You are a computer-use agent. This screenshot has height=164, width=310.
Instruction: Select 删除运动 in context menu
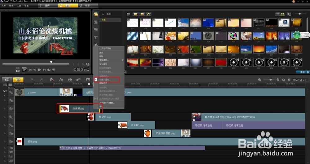[x=104, y=84]
